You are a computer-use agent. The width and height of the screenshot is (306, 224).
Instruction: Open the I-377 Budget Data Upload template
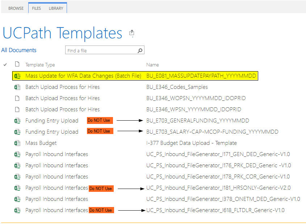pyautogui.click(x=191, y=143)
